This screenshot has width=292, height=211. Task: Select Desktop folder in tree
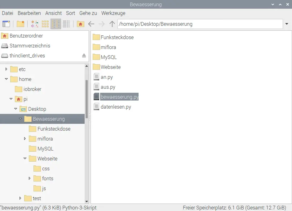click(x=33, y=109)
